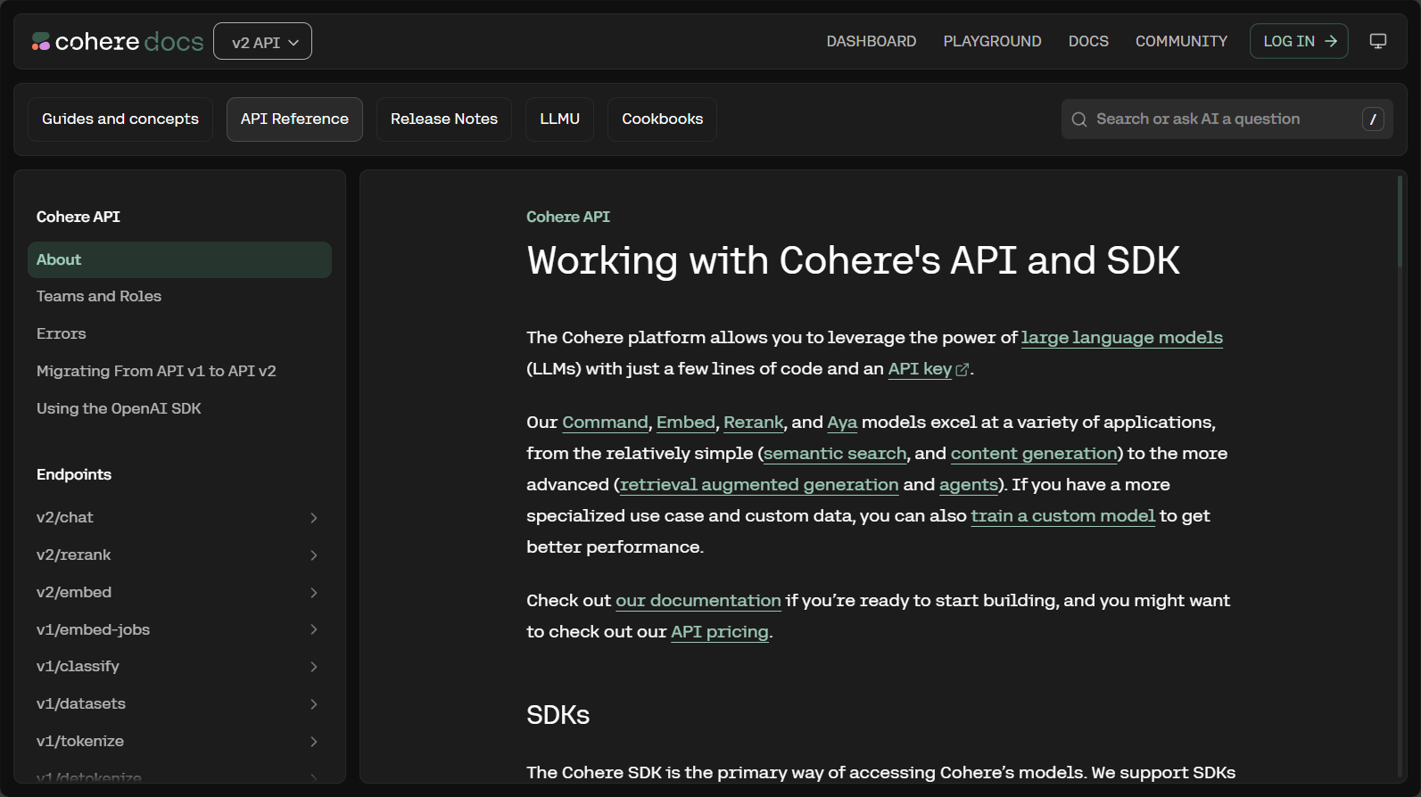
Task: Click the Cohere API sidebar heading
Action: pos(78,217)
